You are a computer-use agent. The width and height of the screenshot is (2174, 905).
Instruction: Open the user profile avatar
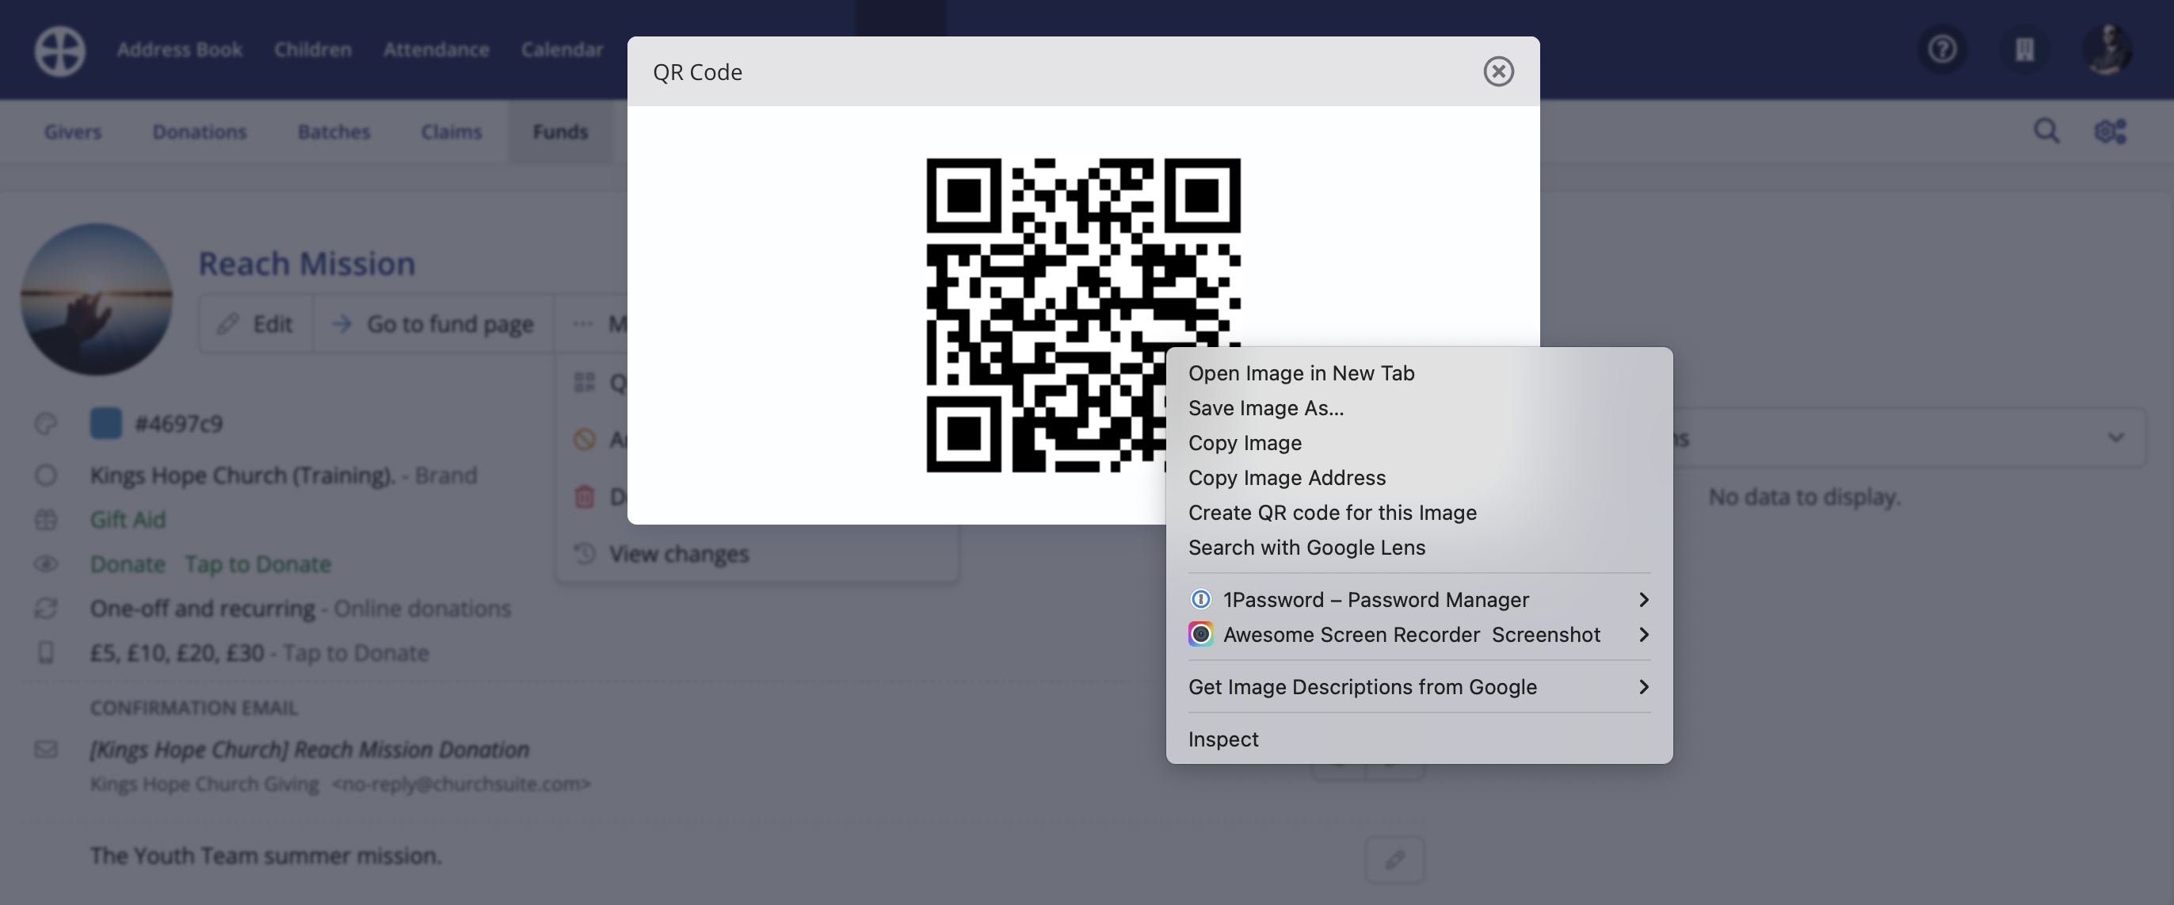pyautogui.click(x=2107, y=50)
